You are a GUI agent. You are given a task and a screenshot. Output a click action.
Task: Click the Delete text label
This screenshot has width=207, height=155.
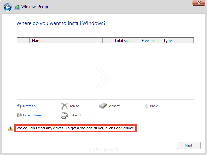74,106
